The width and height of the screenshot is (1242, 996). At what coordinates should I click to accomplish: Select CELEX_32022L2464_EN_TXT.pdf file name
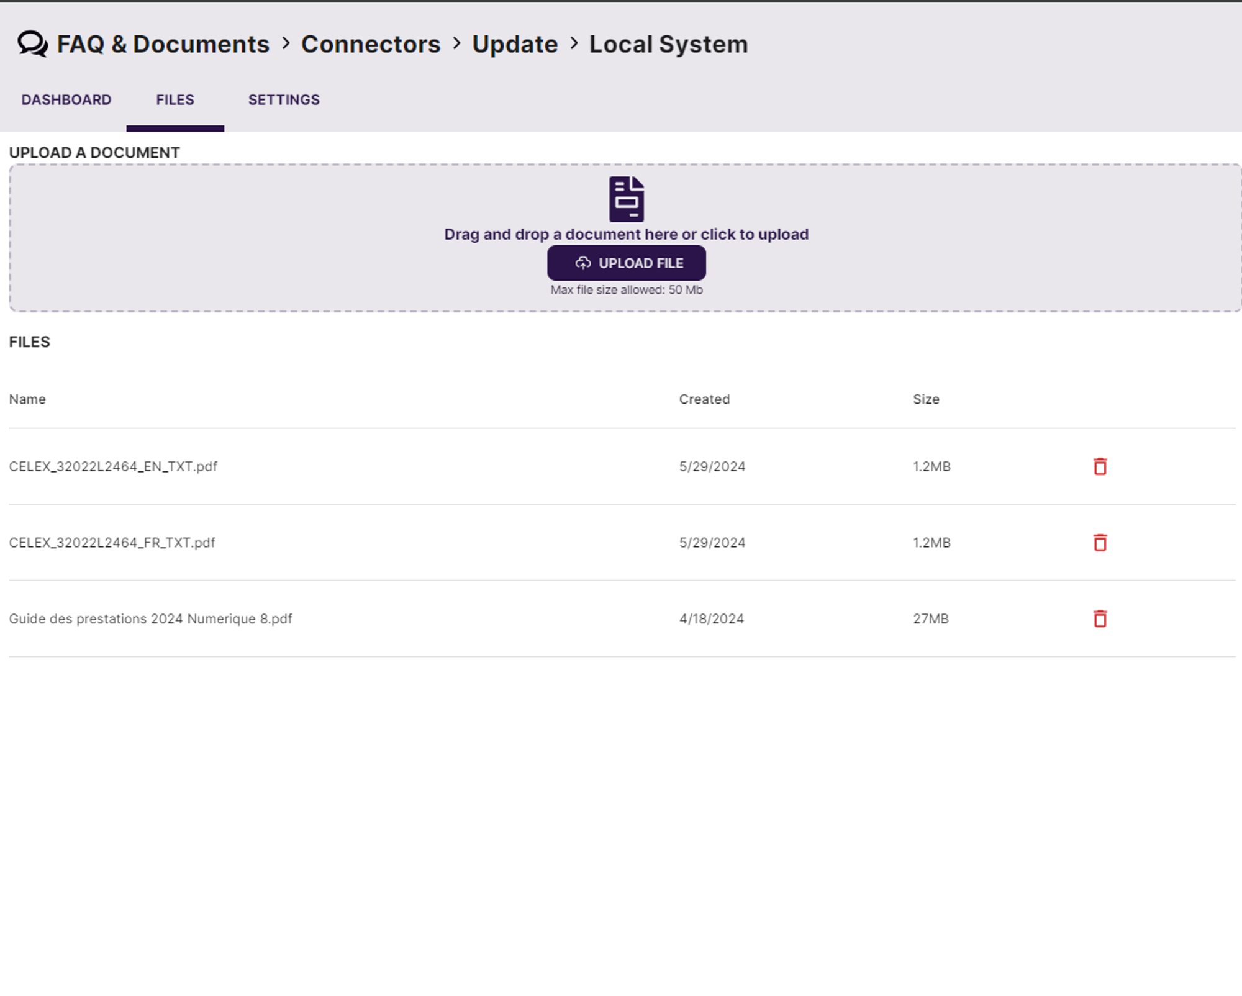pyautogui.click(x=113, y=467)
